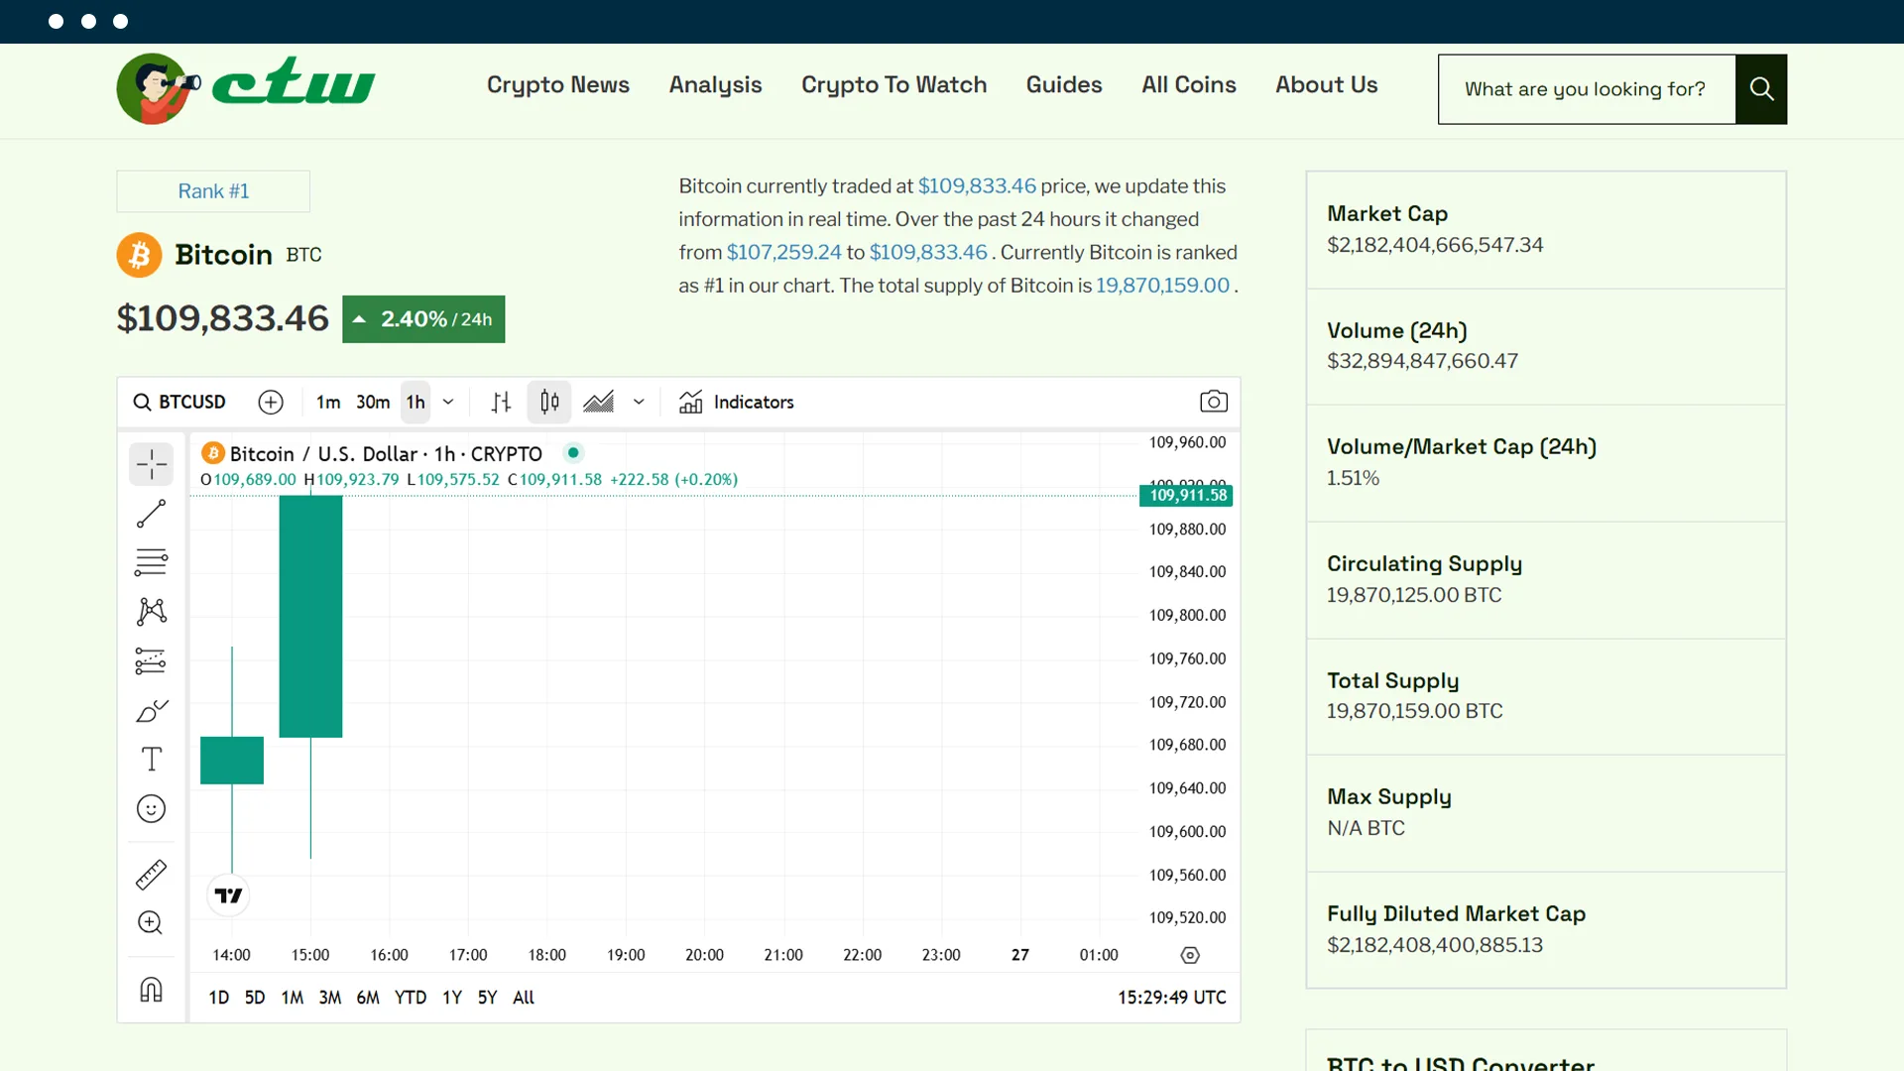Open the Indicators menu
The height and width of the screenshot is (1071, 1904).
point(737,402)
